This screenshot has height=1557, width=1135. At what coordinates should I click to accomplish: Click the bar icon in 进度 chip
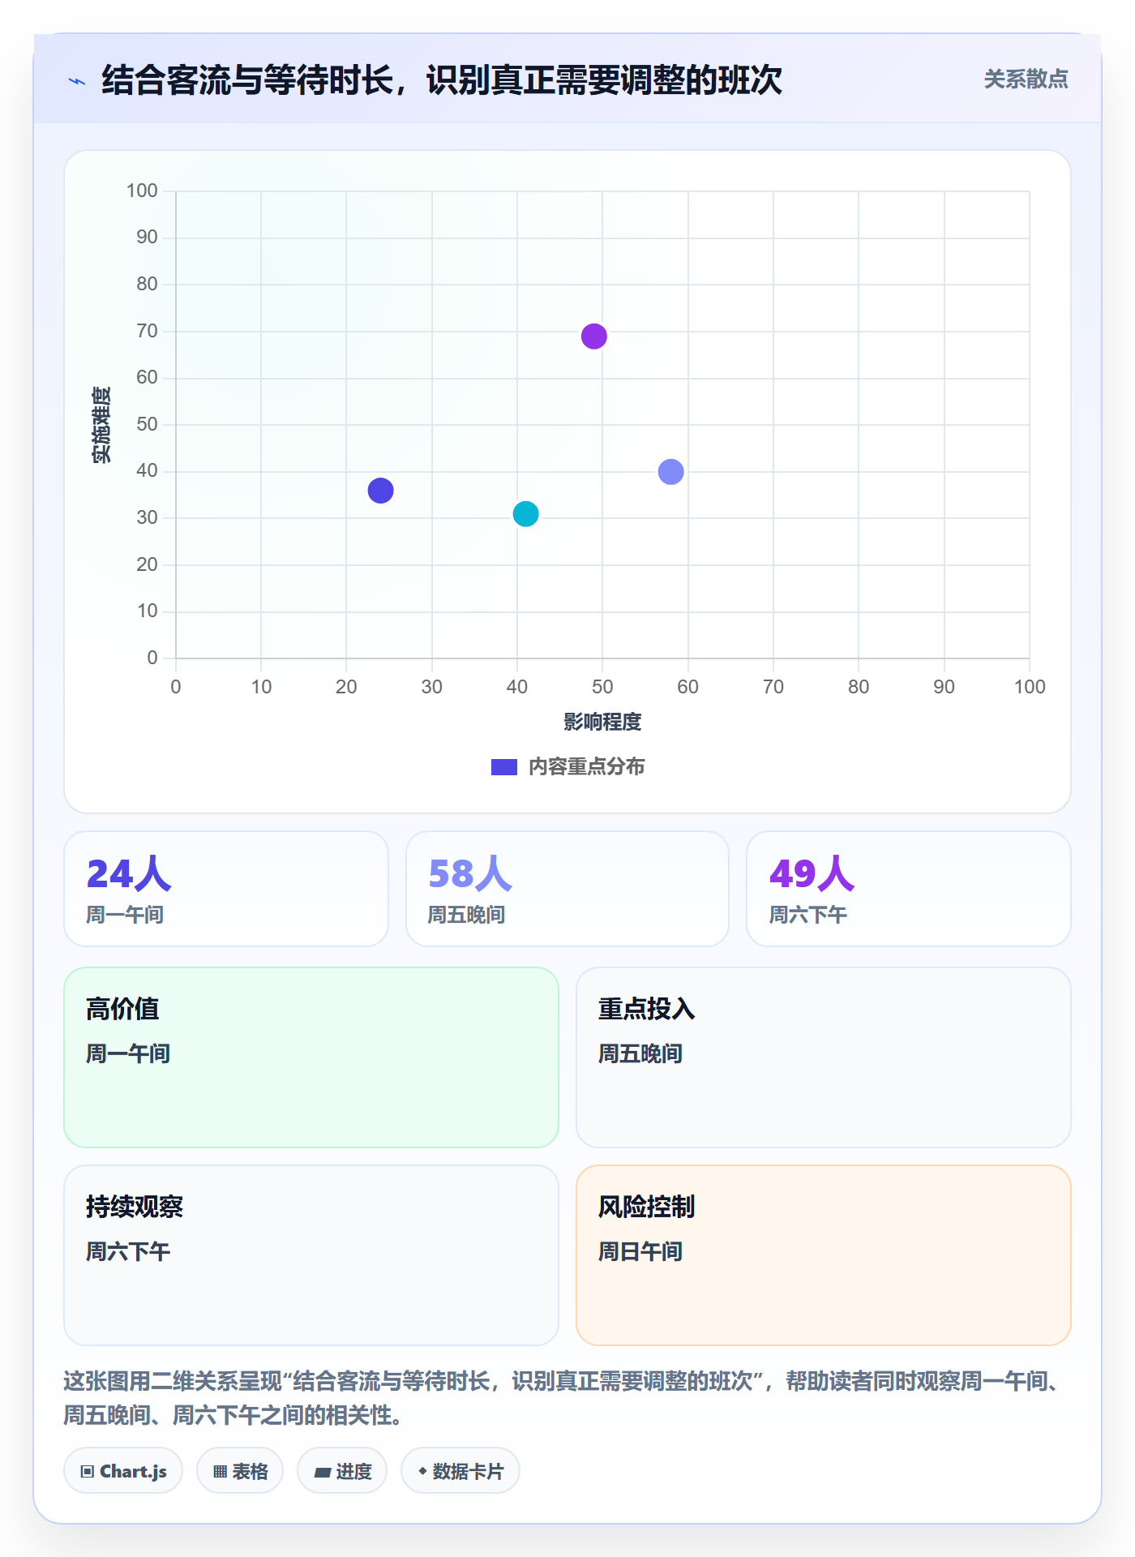point(322,1472)
